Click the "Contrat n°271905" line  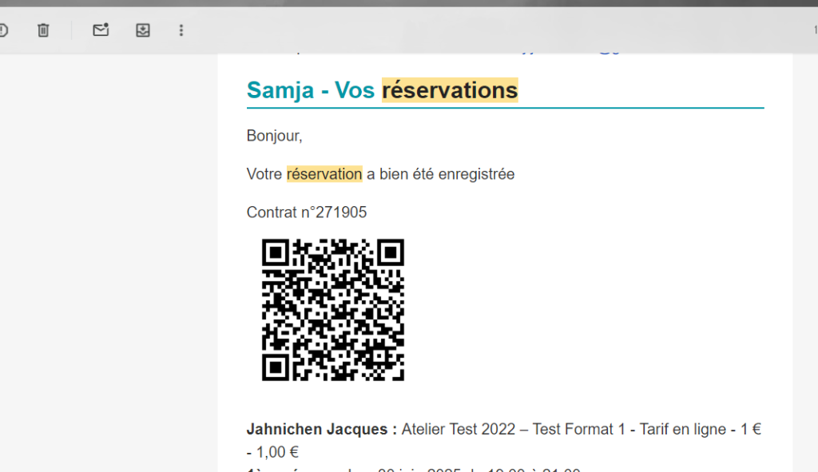coord(307,212)
